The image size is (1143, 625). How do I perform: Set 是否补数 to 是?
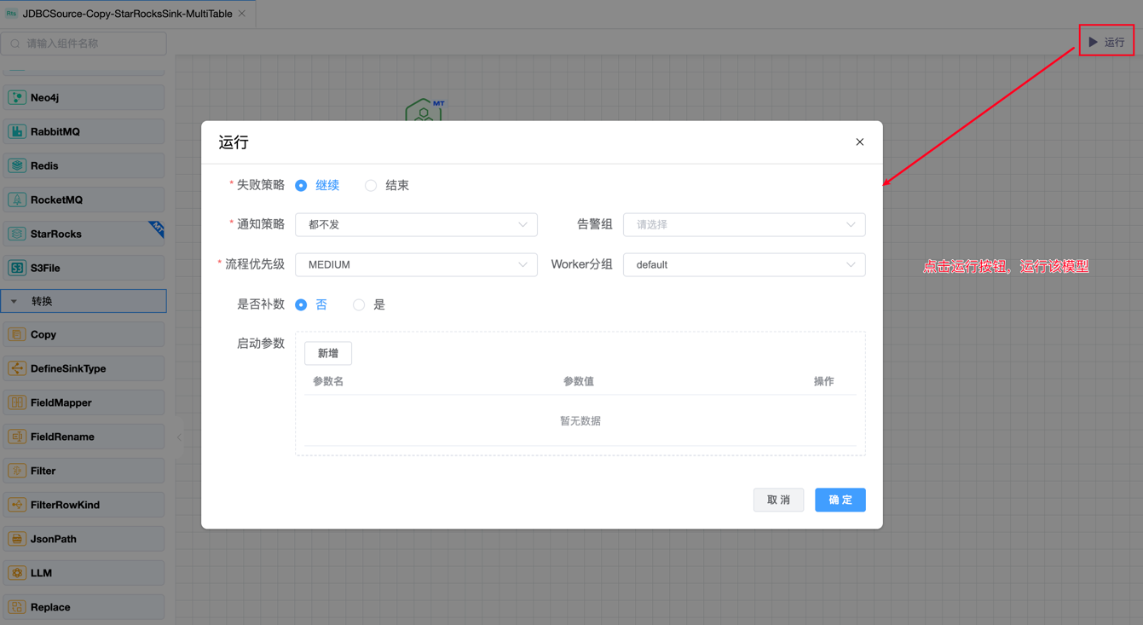coord(359,305)
